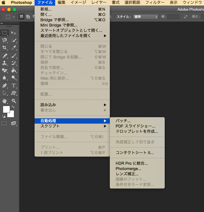Select the Blur tool
Viewport: 204px width, 212px height.
[x=4, y=77]
